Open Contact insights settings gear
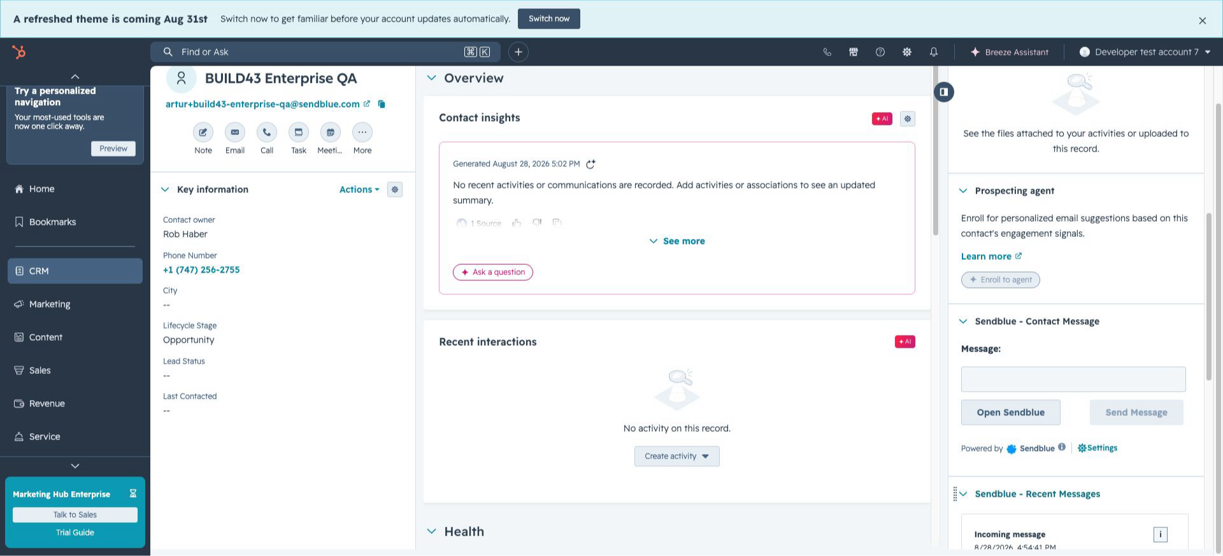The height and width of the screenshot is (556, 1223). [908, 118]
